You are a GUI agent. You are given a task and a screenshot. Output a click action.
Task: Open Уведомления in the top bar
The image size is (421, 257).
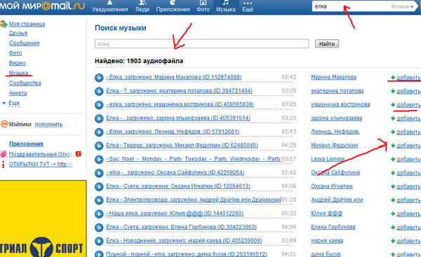110,6
